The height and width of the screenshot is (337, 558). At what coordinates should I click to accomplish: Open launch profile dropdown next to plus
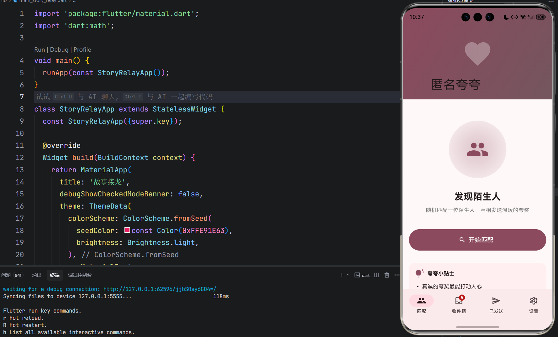point(348,275)
